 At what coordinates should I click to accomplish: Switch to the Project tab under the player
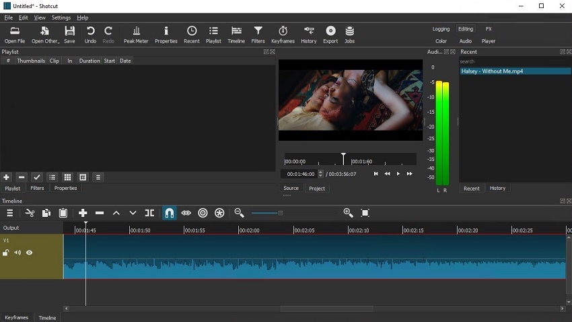pyautogui.click(x=317, y=189)
